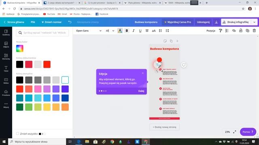Click the color search input field

(42, 33)
